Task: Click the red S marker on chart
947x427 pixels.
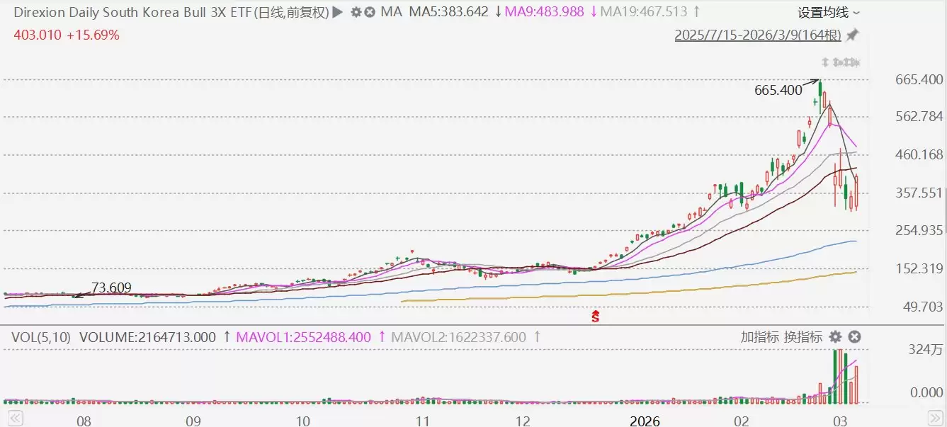Action: pyautogui.click(x=596, y=316)
